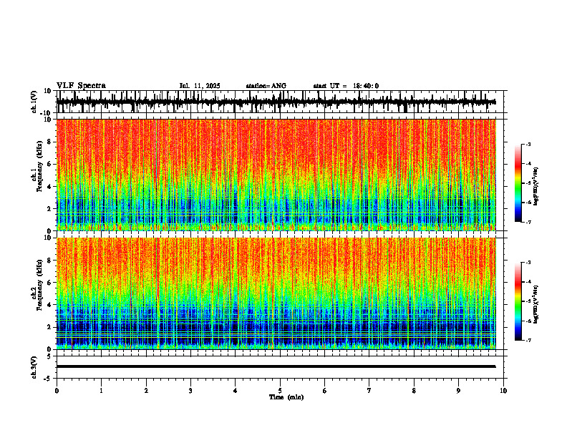Click the "10" kHz tick on ch.2 spectrogram
This screenshot has width=567, height=438.
tap(48, 238)
